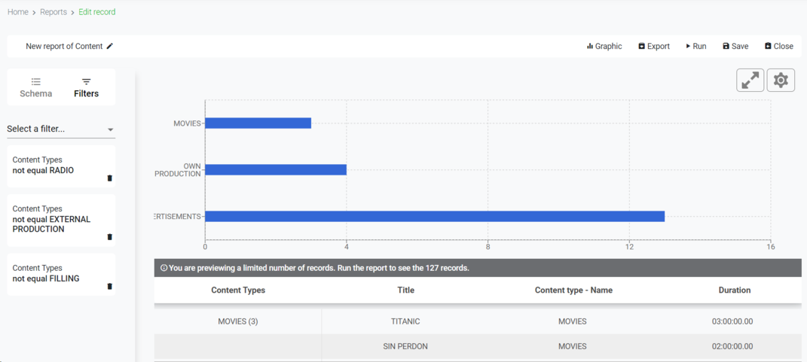Click the Advertisements bar in chart
The height and width of the screenshot is (362, 807).
coord(434,217)
